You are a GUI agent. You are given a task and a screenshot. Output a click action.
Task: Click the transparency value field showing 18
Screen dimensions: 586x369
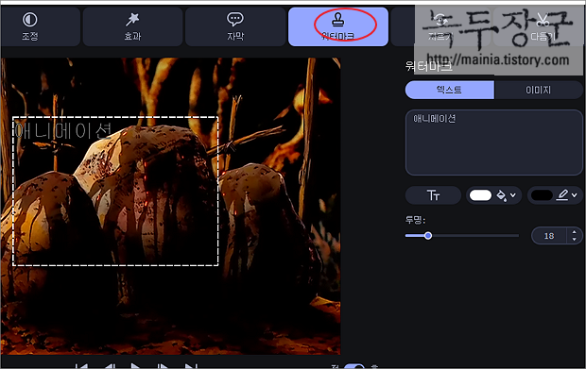(549, 236)
